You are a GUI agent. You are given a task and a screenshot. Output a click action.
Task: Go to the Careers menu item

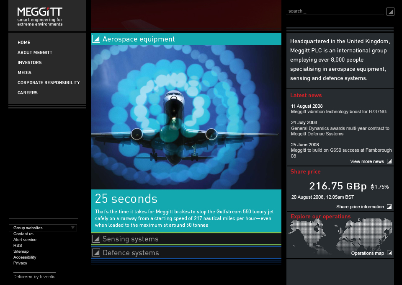pos(28,93)
